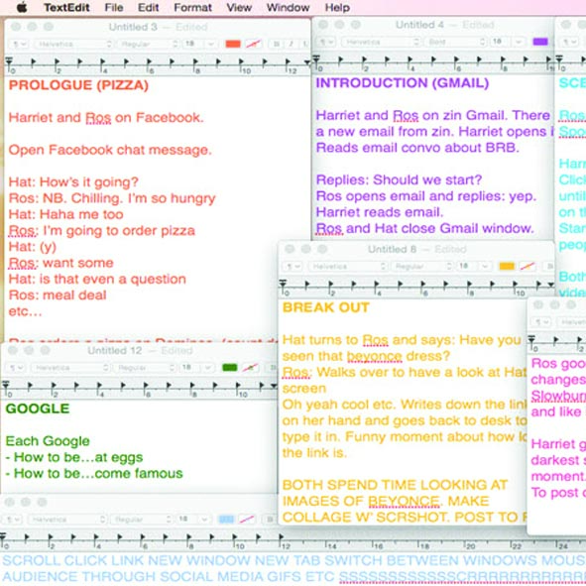Viewport: 586px width, 586px height.
Task: Select tab stop at 2 on Untitled 3 ruler
Action: (x=57, y=62)
